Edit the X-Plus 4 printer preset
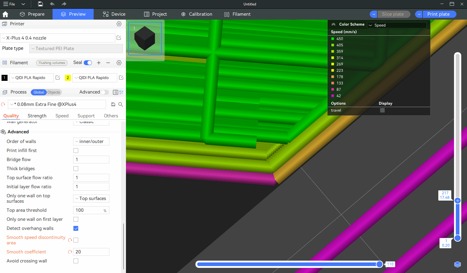 pos(119,38)
